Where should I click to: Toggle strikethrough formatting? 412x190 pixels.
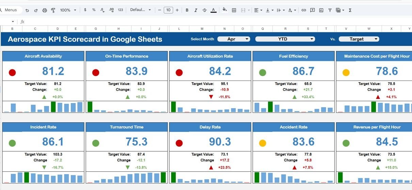[x=204, y=10]
